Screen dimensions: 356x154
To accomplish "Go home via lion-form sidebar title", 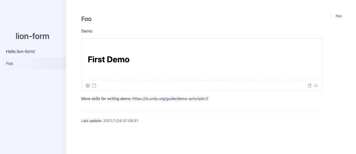I will [x=32, y=36].
